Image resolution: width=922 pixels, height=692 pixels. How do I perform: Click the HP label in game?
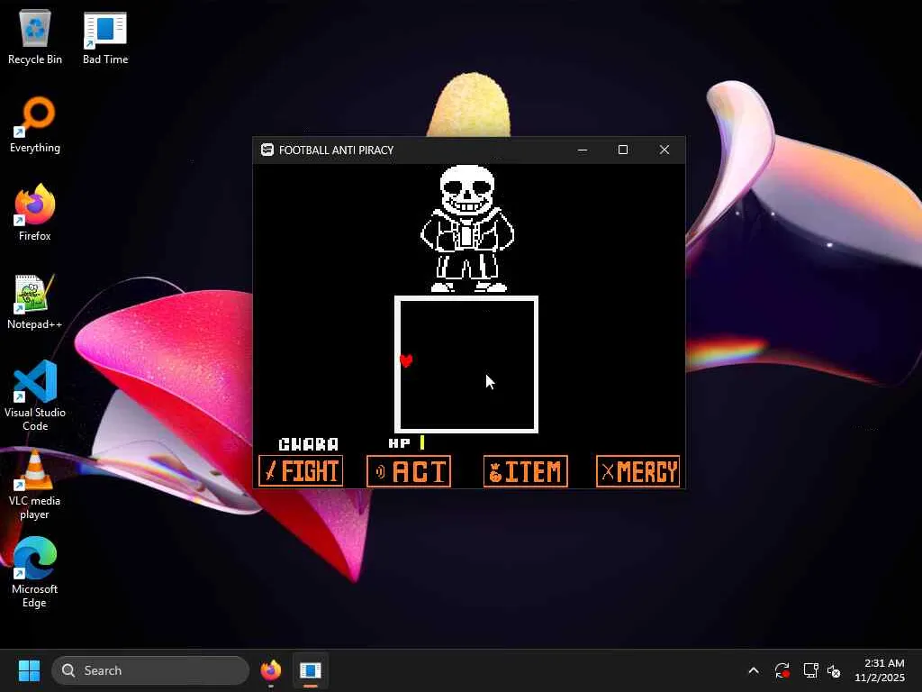[x=399, y=443]
